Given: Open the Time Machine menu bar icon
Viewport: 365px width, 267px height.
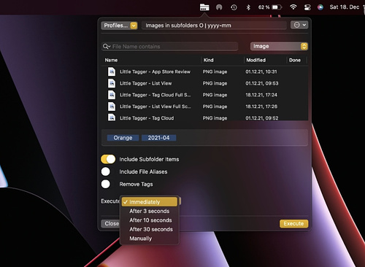Looking at the screenshot, I should tap(234, 7).
